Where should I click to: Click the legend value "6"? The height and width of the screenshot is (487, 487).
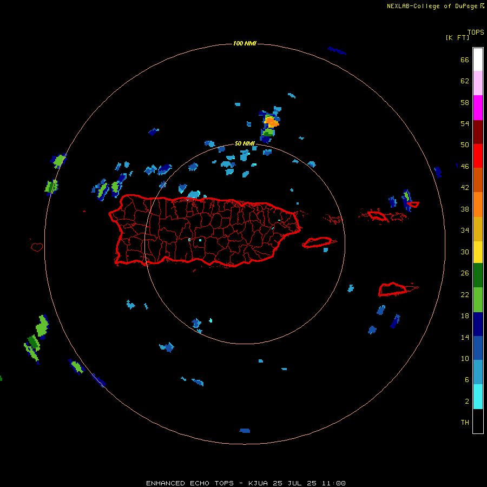pos(466,380)
